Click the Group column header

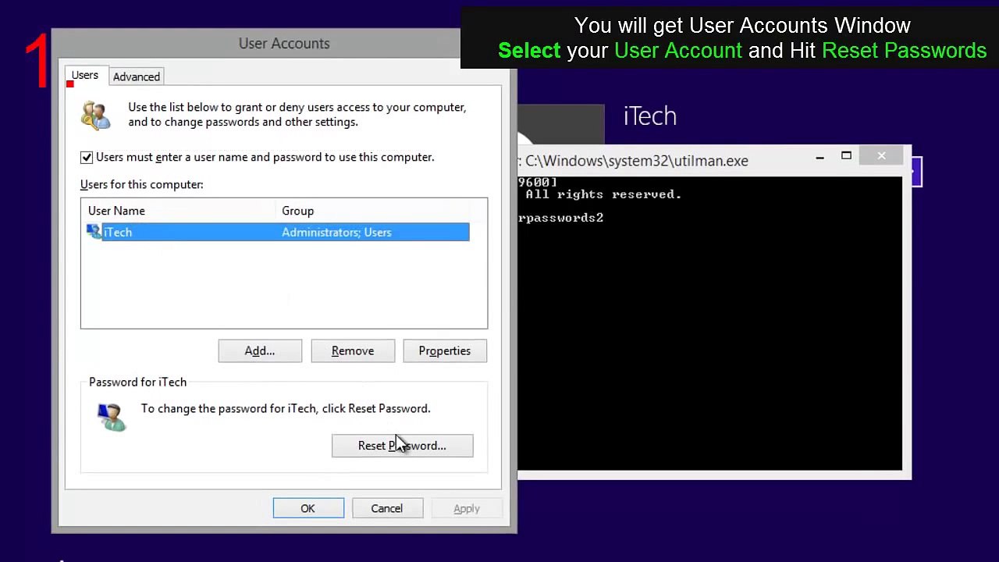coord(297,211)
